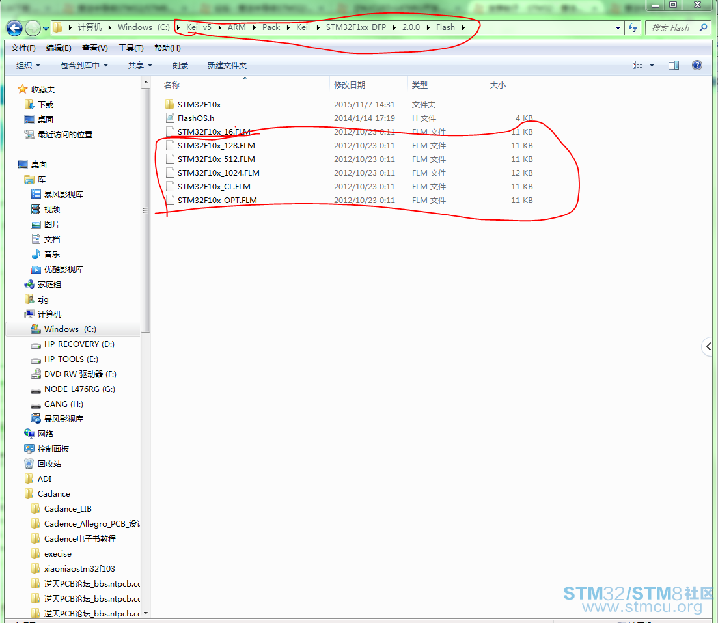Click the 新建文件夹 button
Viewport: 718px width, 623px height.
(227, 66)
